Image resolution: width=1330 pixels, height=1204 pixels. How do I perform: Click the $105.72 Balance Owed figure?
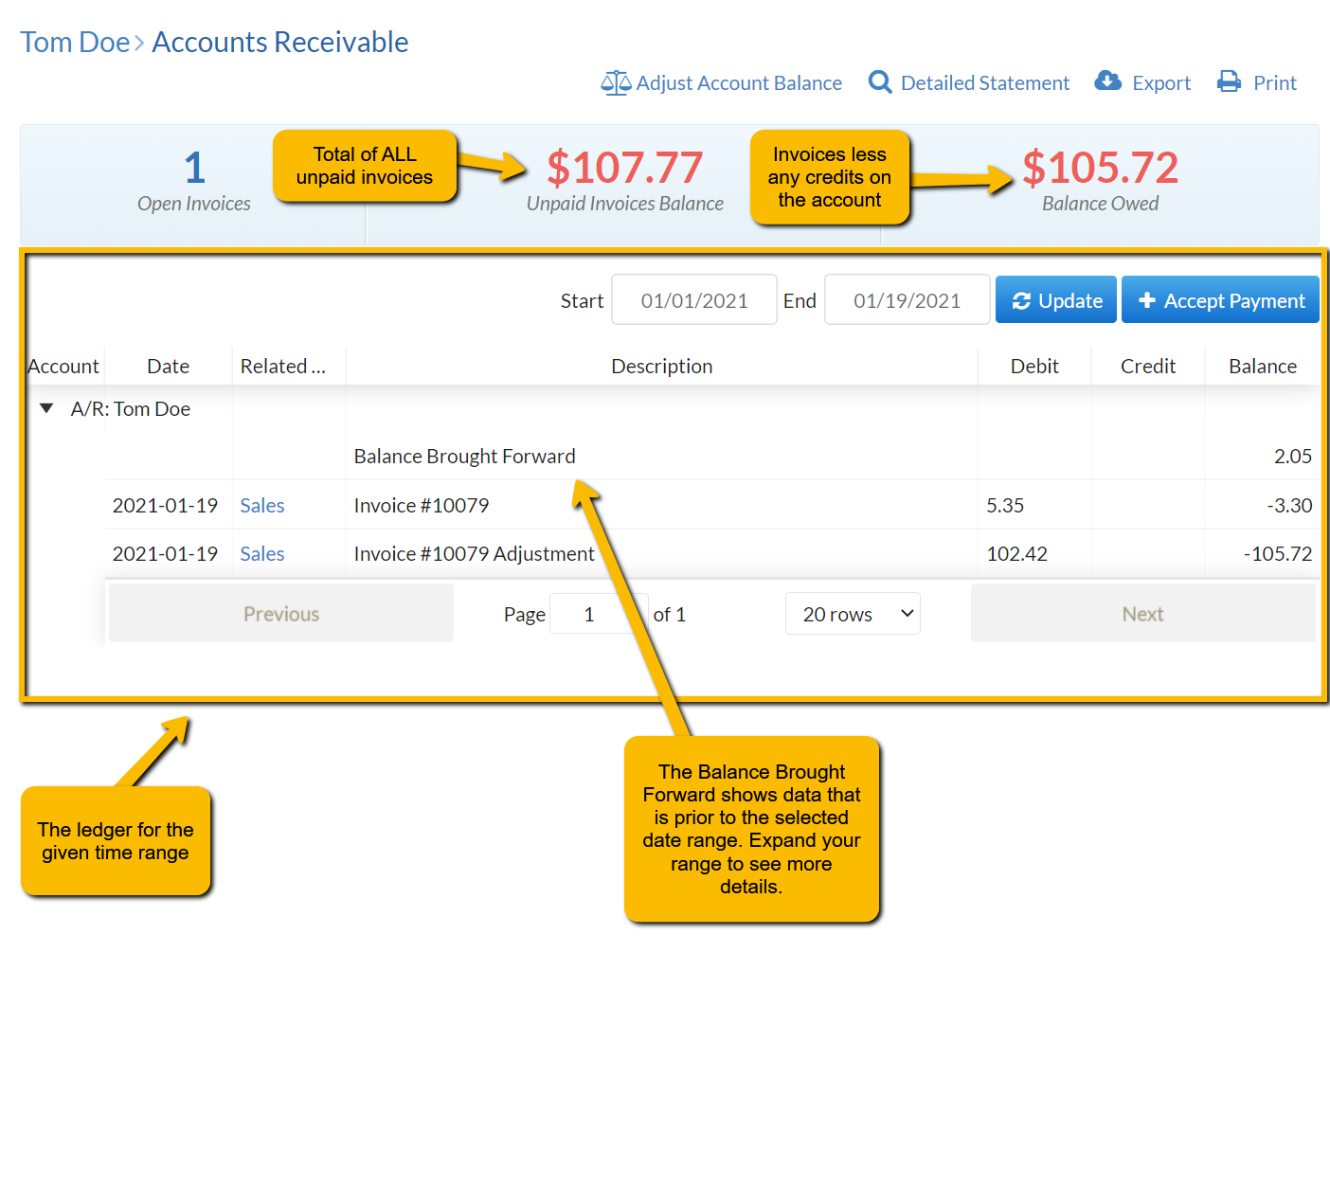coord(1100,168)
